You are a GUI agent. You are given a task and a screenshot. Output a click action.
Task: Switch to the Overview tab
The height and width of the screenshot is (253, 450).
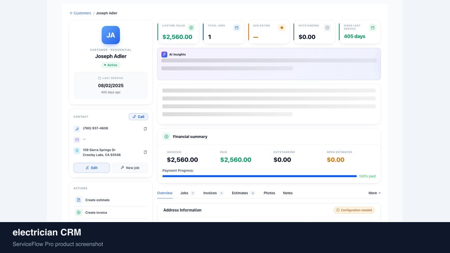click(165, 193)
